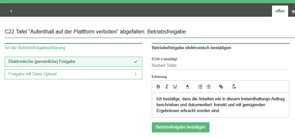Screen dimensions: 295x138
Task: Click the C22 Tafel Betriebsfreigabe title
Action: 95,32
